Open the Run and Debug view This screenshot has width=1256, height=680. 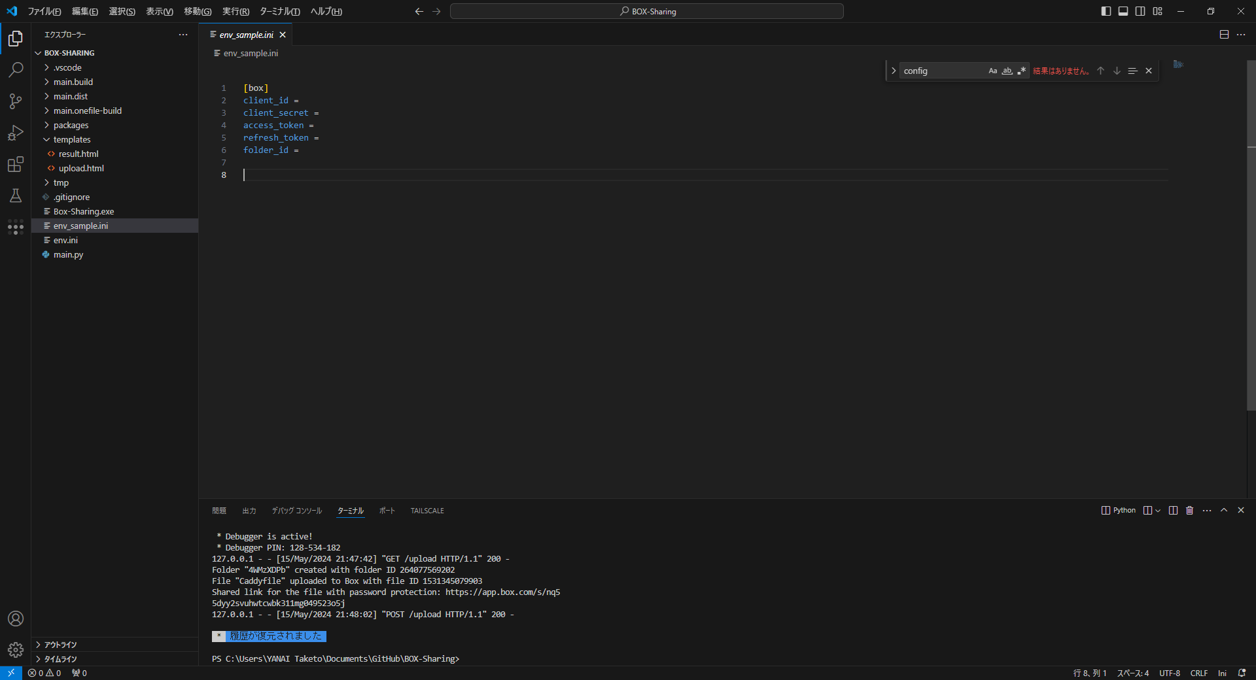(16, 133)
